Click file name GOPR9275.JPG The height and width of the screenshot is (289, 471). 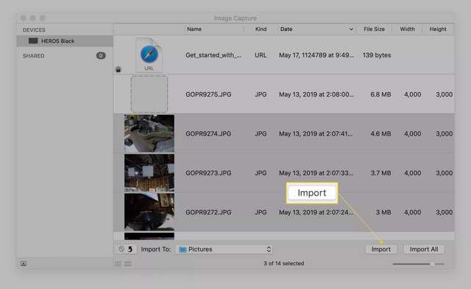(208, 94)
